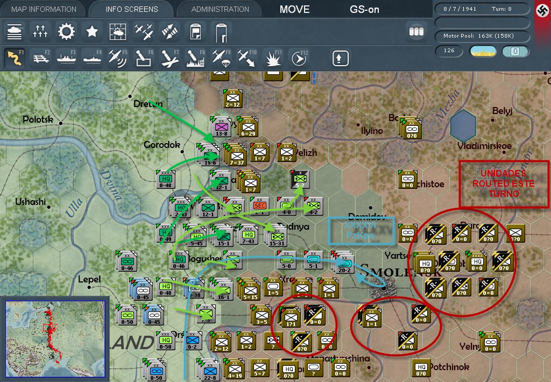
Task: Click the tall document with corner icon
Action: [221, 32]
